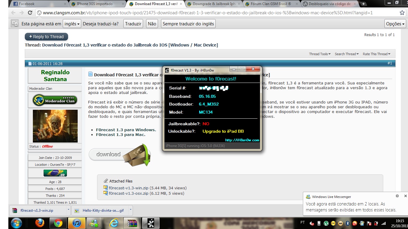Switch to f0recast snowflake taskbar icon
The width and height of the screenshot is (408, 229).
coord(151,223)
